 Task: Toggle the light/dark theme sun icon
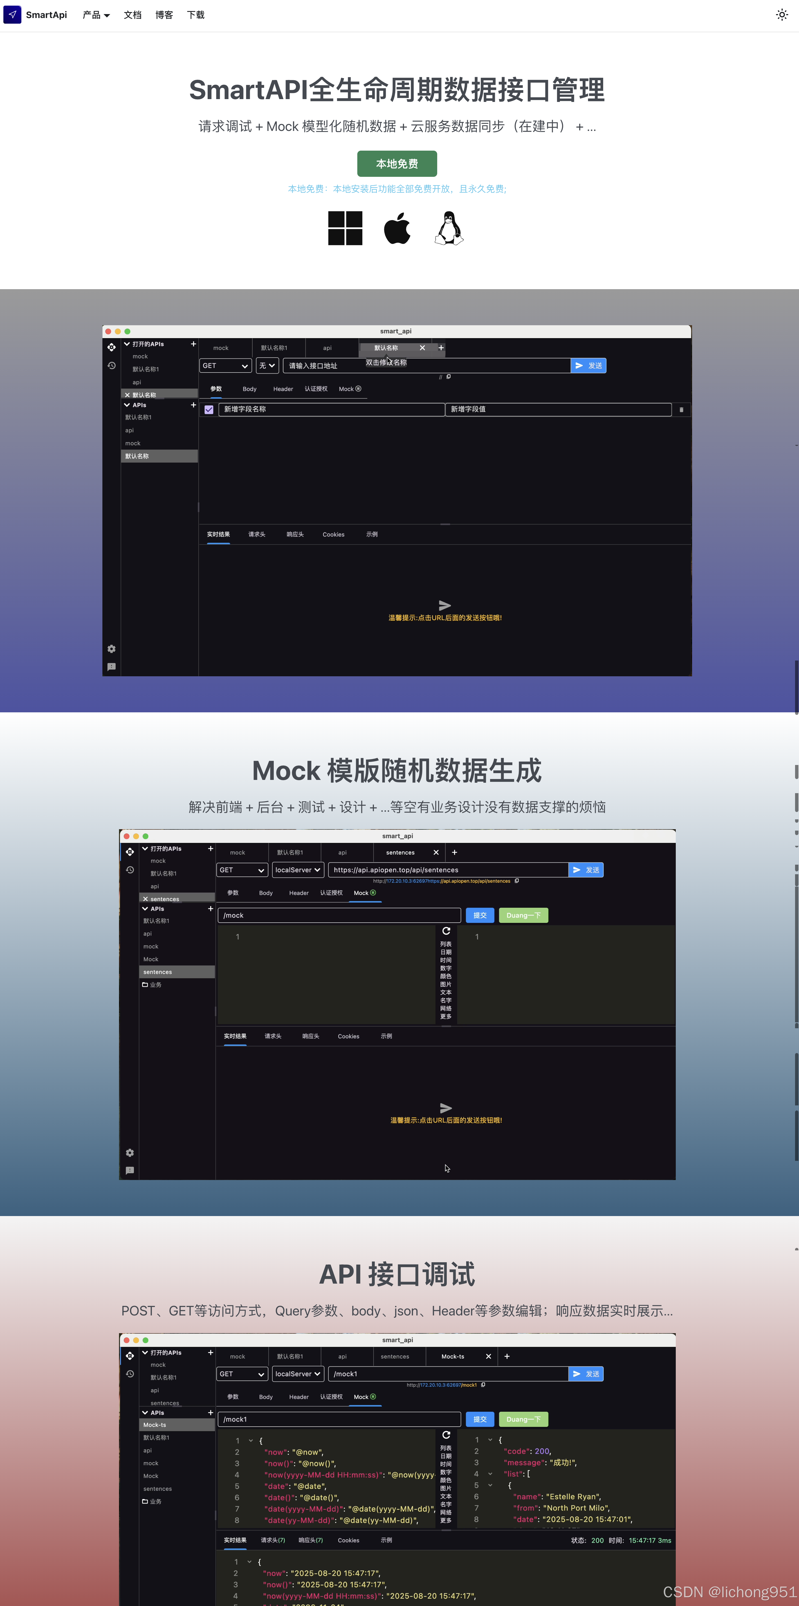[x=782, y=14]
